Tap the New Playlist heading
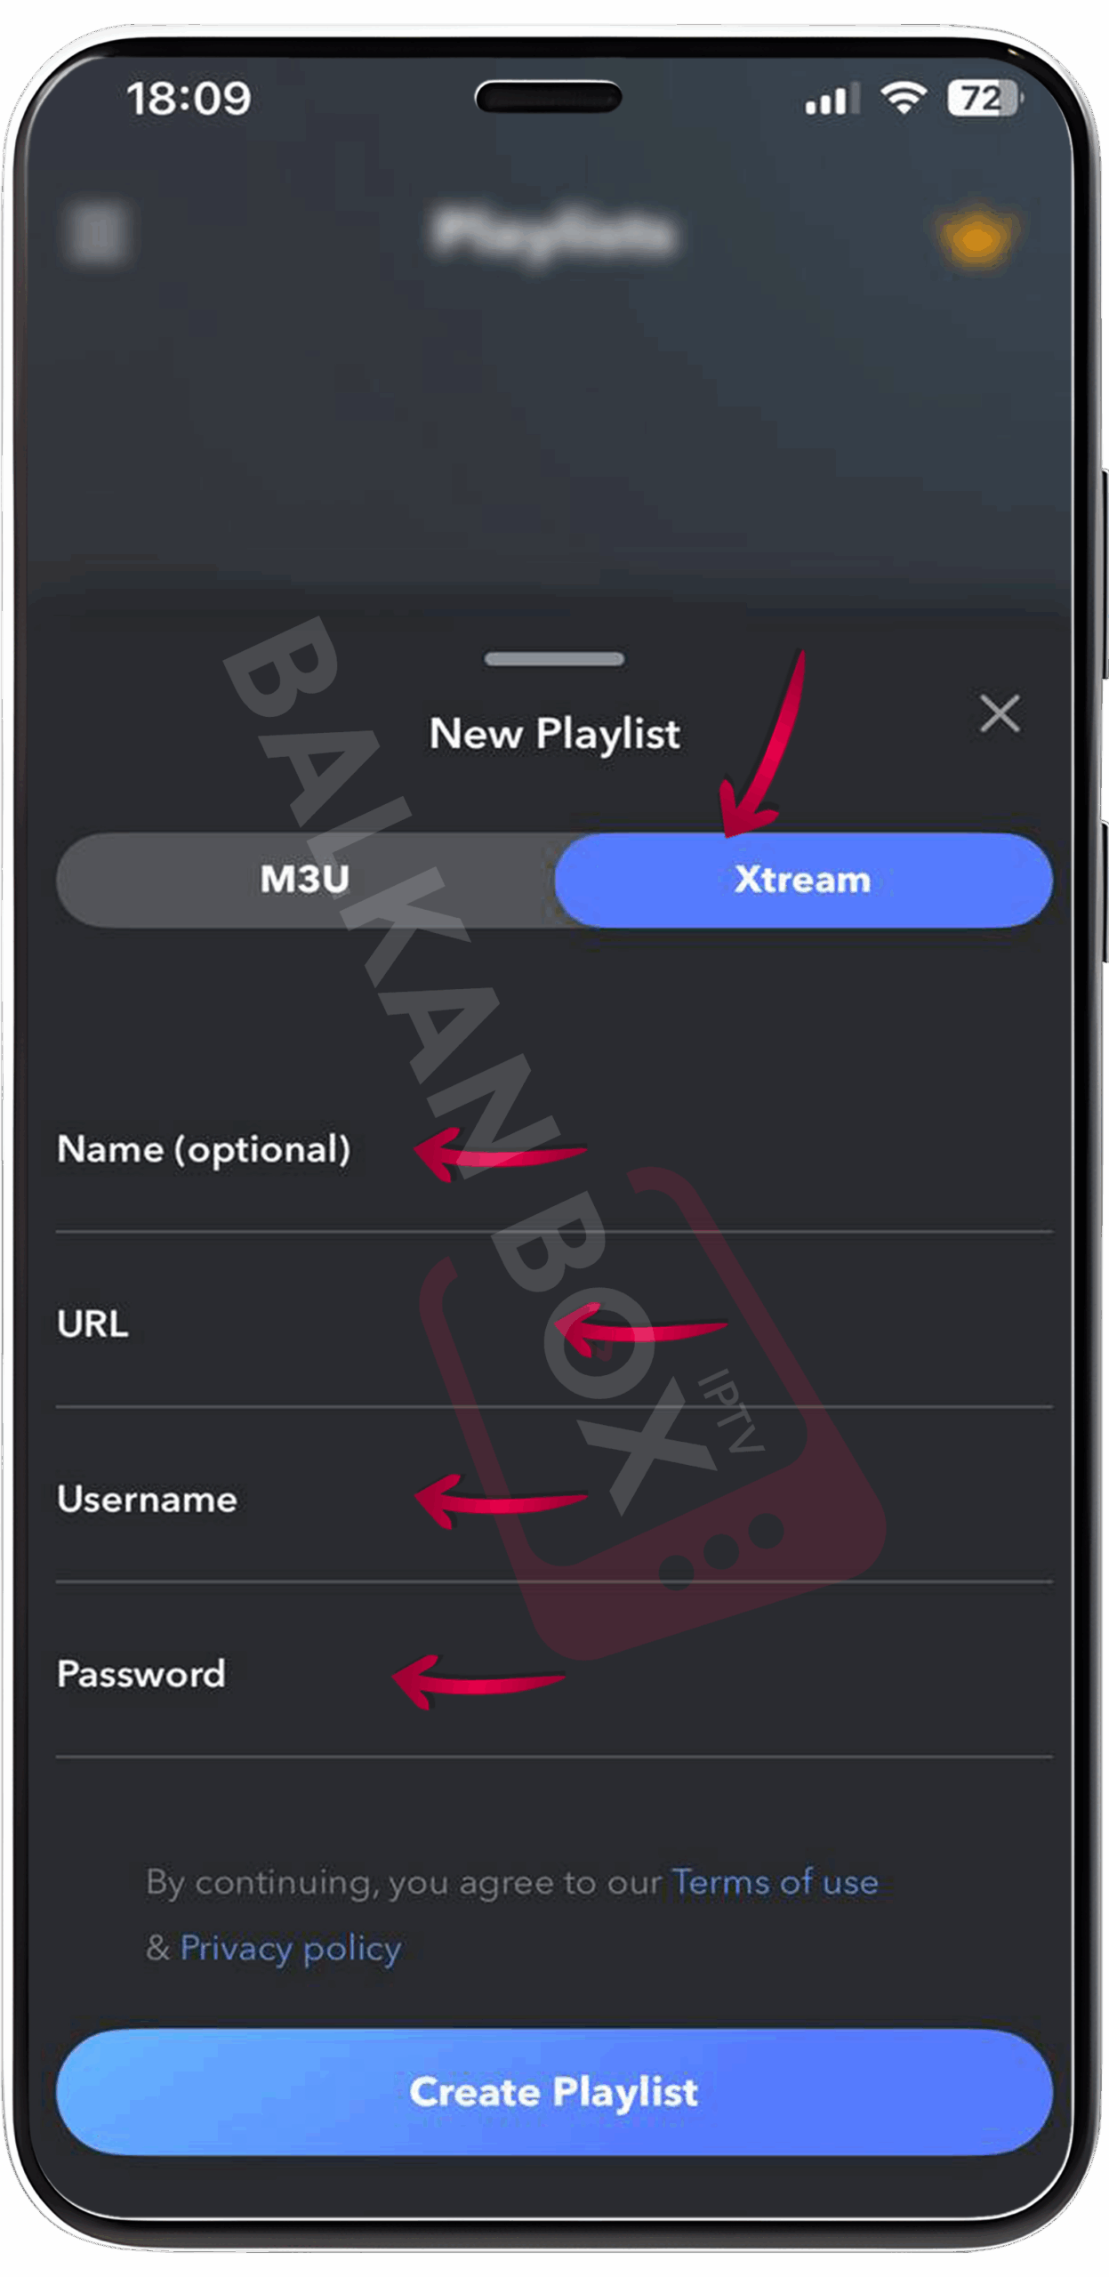The image size is (1109, 2277). tap(554, 734)
